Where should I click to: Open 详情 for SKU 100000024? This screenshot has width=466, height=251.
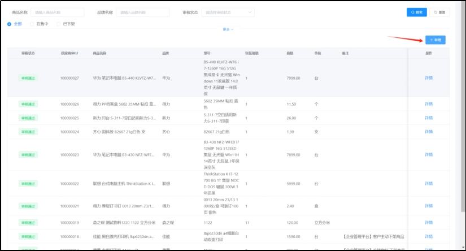[428, 132]
